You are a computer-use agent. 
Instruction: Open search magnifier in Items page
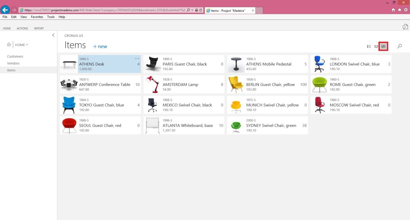pos(400,46)
